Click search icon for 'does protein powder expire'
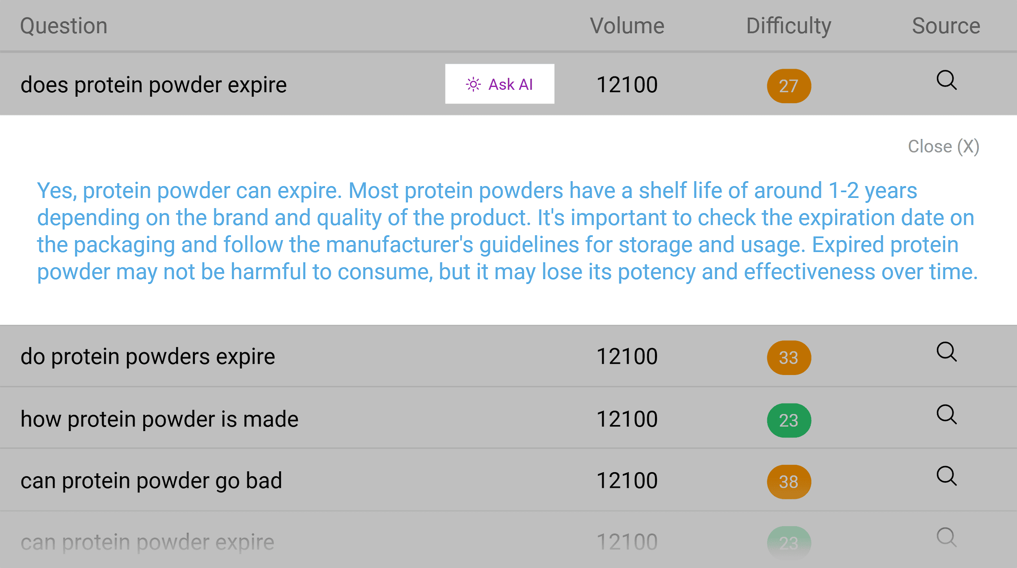Screen dimensions: 1017x568 click(x=946, y=80)
